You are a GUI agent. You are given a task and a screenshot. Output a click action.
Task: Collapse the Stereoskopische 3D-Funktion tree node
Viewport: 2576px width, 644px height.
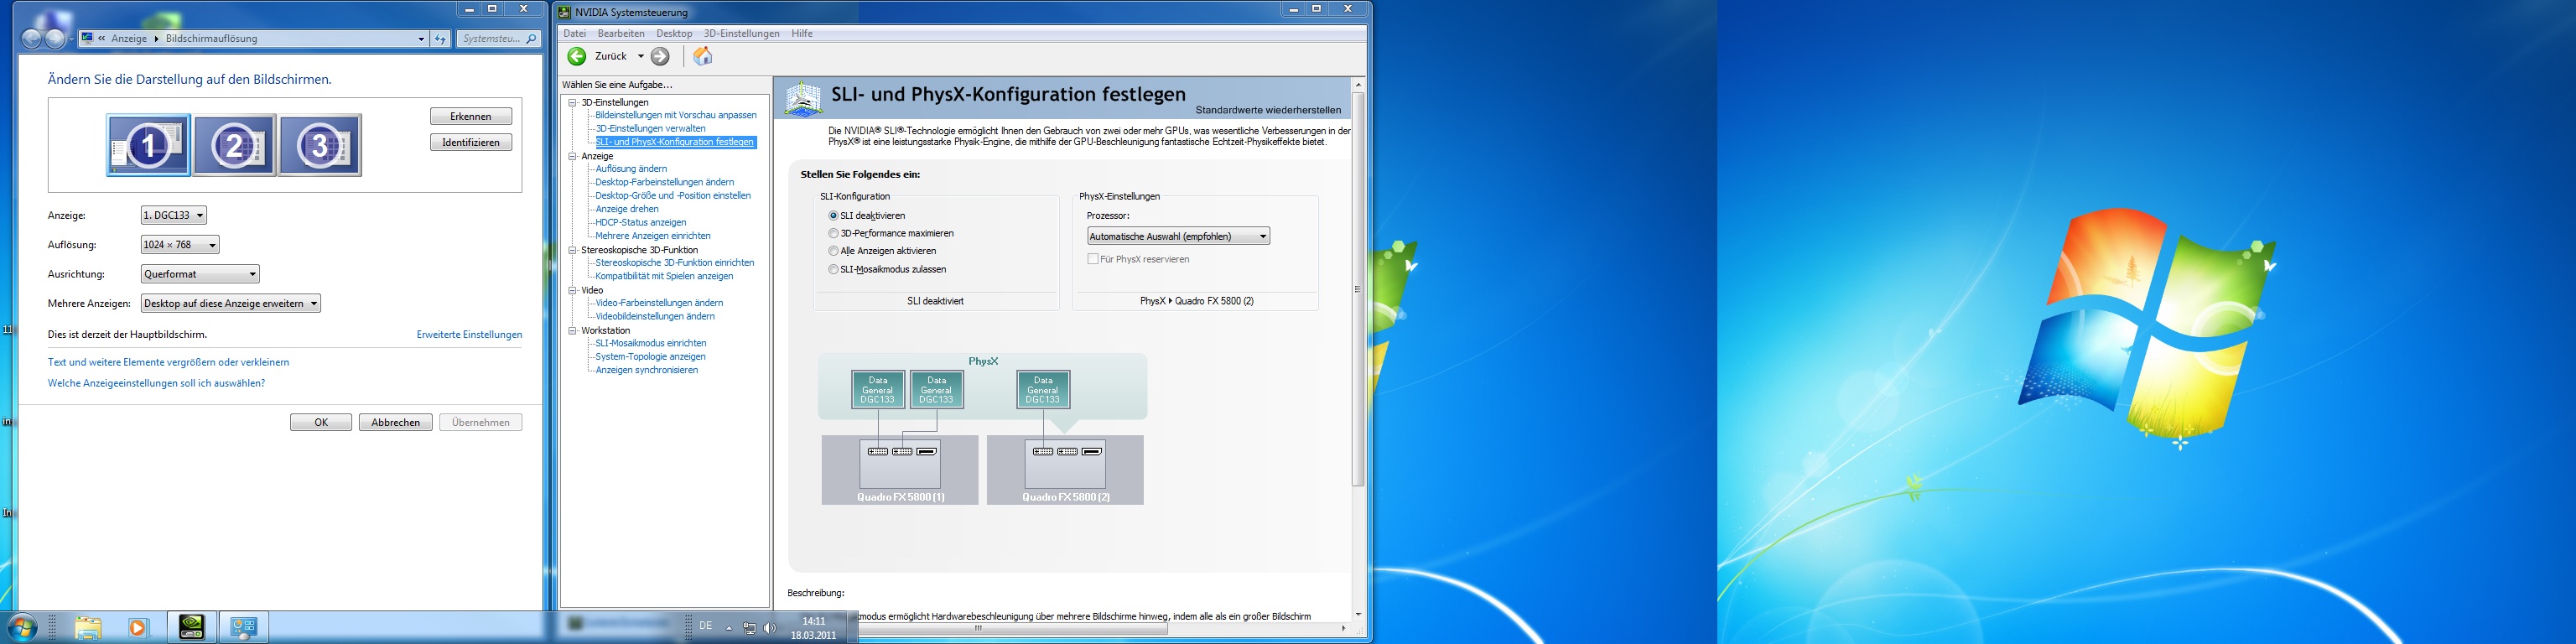click(x=573, y=250)
